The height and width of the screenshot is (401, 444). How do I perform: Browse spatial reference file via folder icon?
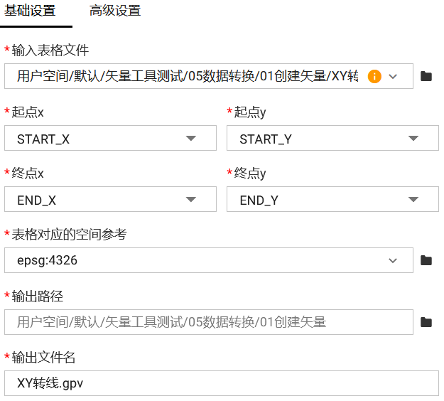[x=426, y=261]
